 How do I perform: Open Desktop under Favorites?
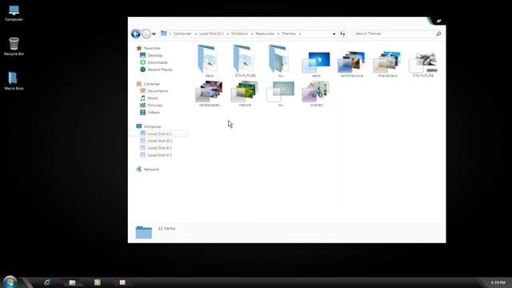coord(154,55)
